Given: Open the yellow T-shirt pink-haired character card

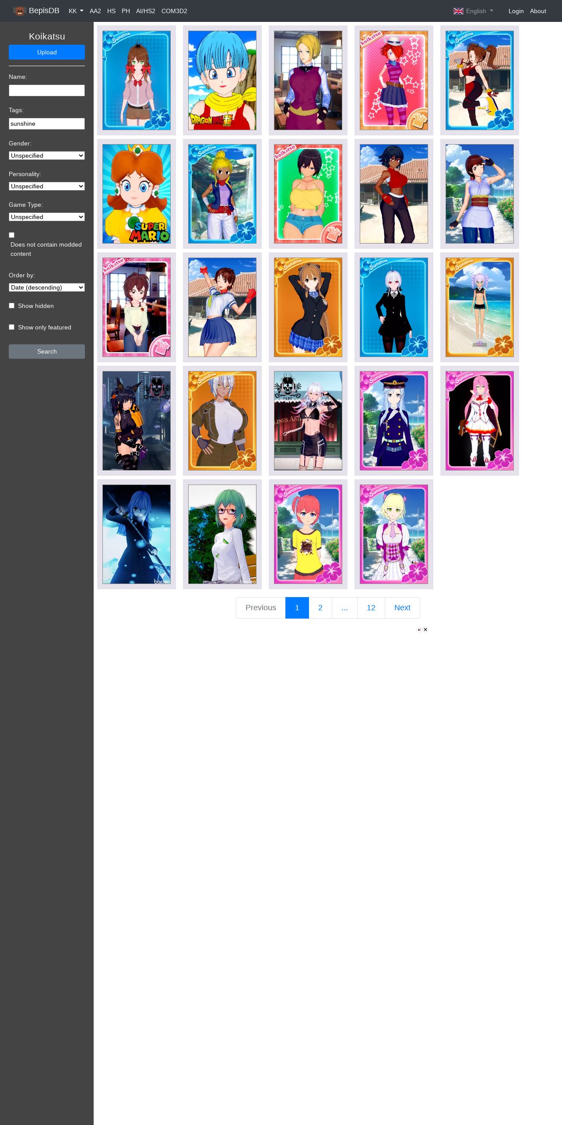Looking at the screenshot, I should pos(308,534).
